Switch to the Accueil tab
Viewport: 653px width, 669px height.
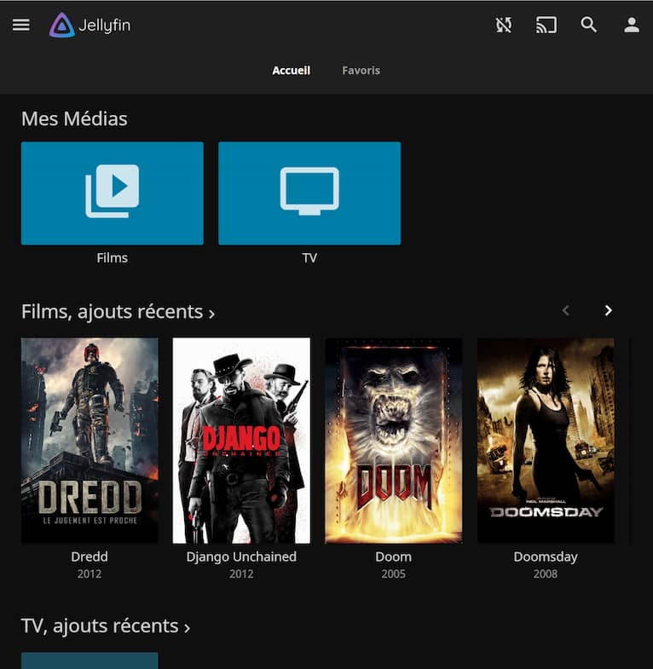pos(291,71)
